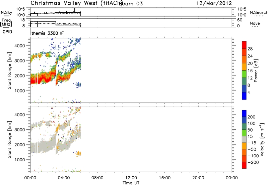Click the 'CPID' row label
The width and height of the screenshot is (268, 185).
(x=7, y=32)
